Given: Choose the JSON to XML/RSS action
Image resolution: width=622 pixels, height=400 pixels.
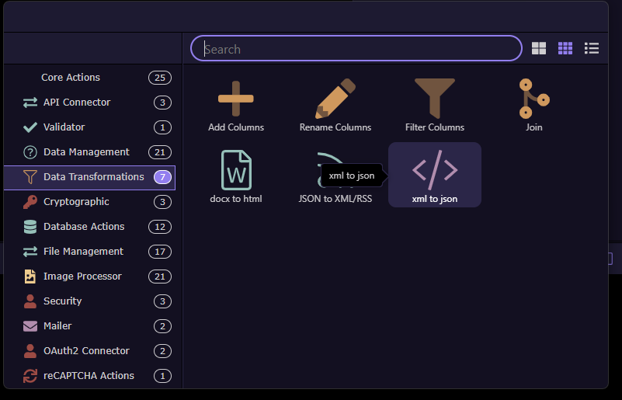Looking at the screenshot, I should [x=335, y=175].
